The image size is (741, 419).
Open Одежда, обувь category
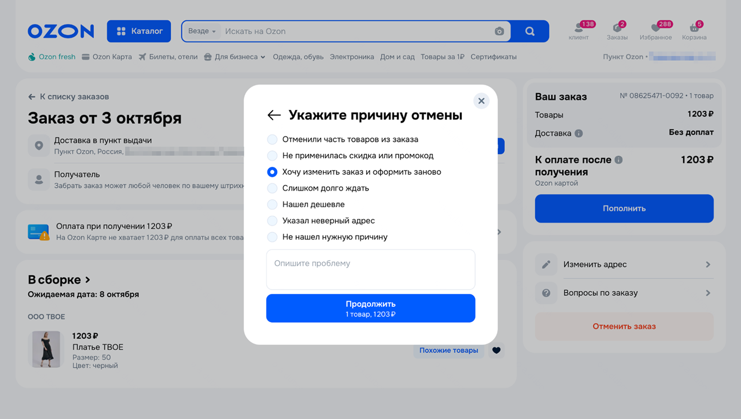click(x=298, y=57)
